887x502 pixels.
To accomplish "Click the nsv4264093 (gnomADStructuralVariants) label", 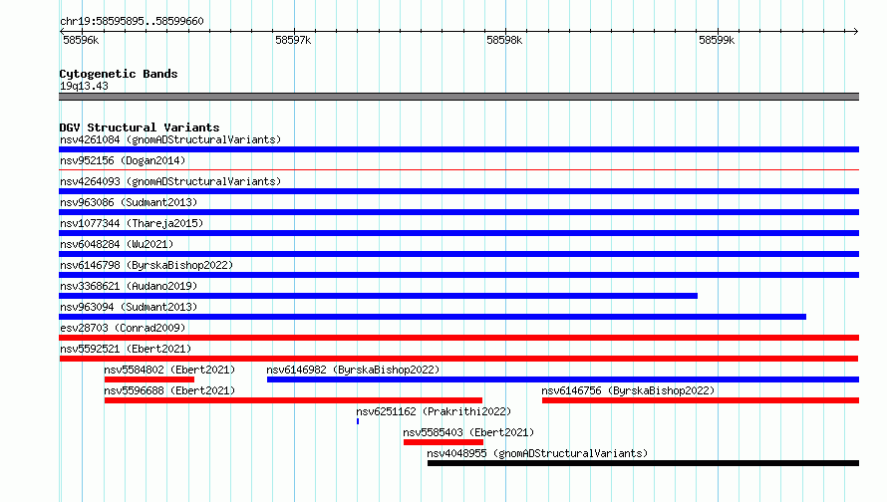I will point(170,181).
